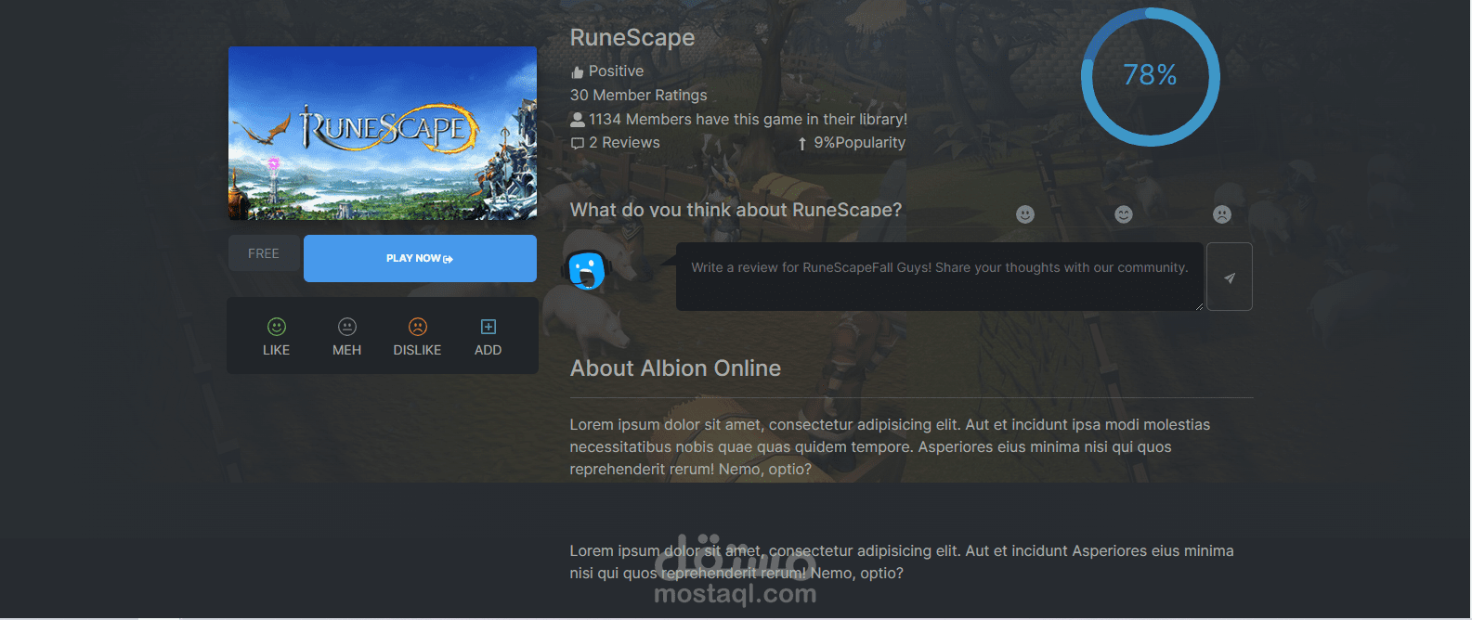1472x620 pixels.
Task: Click inside the write a review text field
Action: point(940,277)
